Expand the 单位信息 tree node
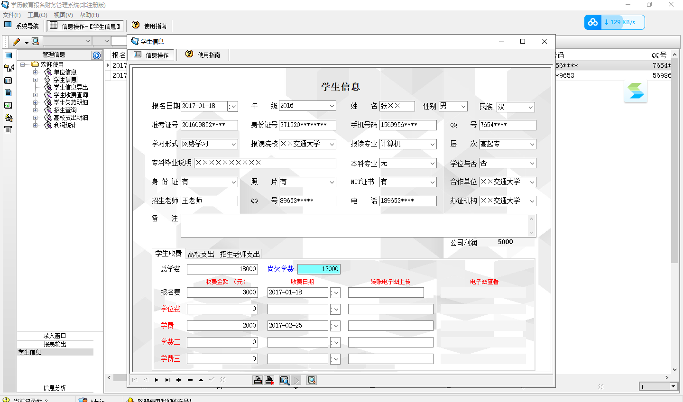Image resolution: width=683 pixels, height=402 pixels. (x=35, y=73)
